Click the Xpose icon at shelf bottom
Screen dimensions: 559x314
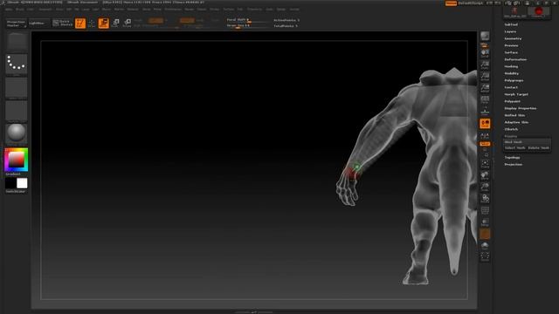point(485,256)
